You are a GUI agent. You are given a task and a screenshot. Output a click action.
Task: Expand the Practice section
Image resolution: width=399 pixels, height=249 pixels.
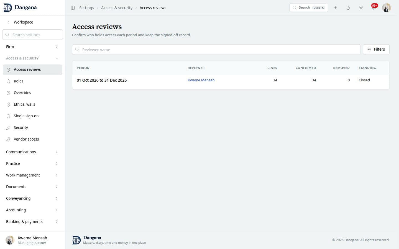32,164
